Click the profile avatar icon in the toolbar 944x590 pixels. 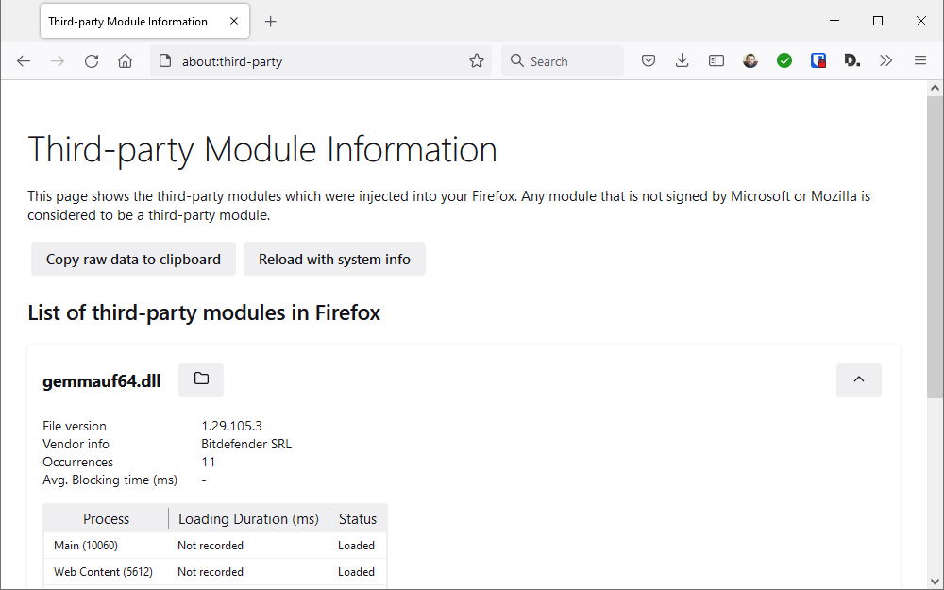[750, 60]
